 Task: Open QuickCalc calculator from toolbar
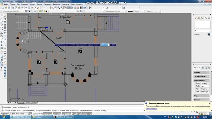coord(81,8)
